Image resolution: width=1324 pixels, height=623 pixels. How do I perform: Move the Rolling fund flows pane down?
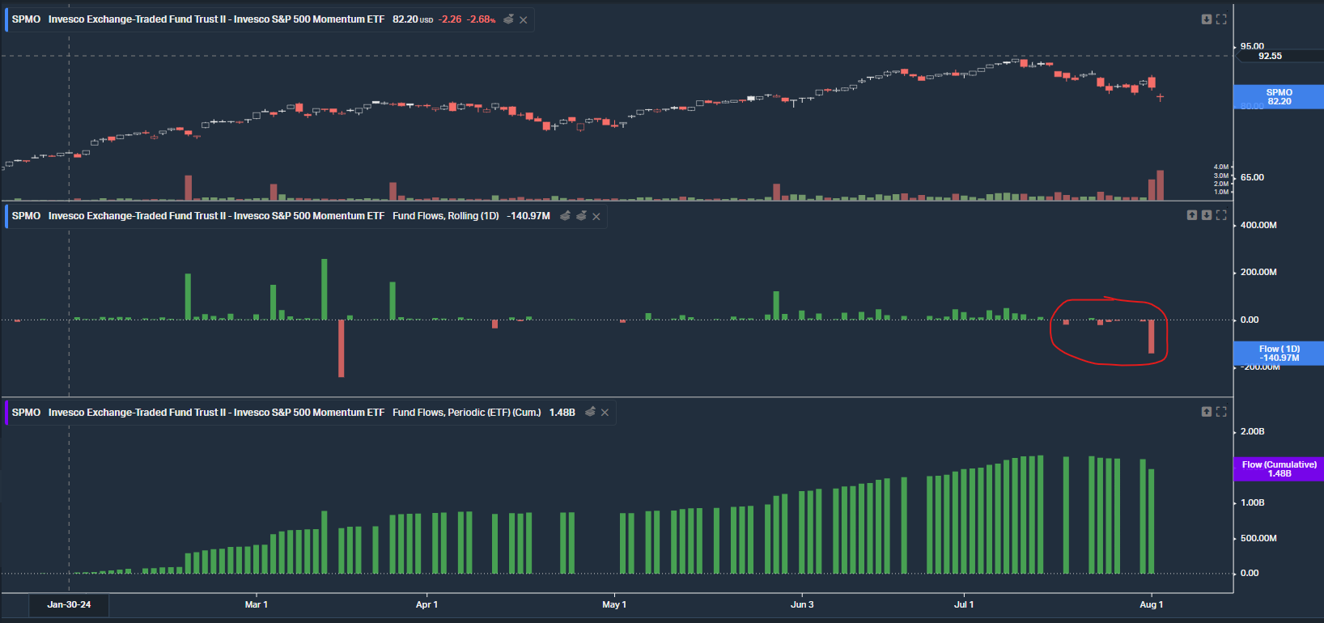click(x=1207, y=215)
